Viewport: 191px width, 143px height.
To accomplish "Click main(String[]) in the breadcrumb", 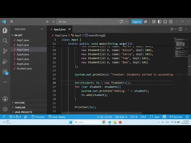I will pos(97,35).
